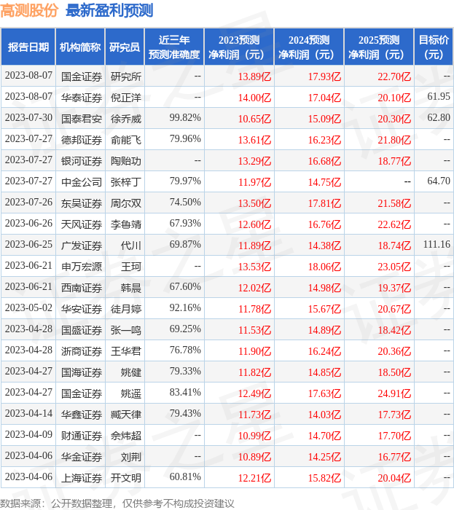This screenshot has height=510, width=454.
Task: Click researcher name 徒月婷
Action: pyautogui.click(x=126, y=309)
